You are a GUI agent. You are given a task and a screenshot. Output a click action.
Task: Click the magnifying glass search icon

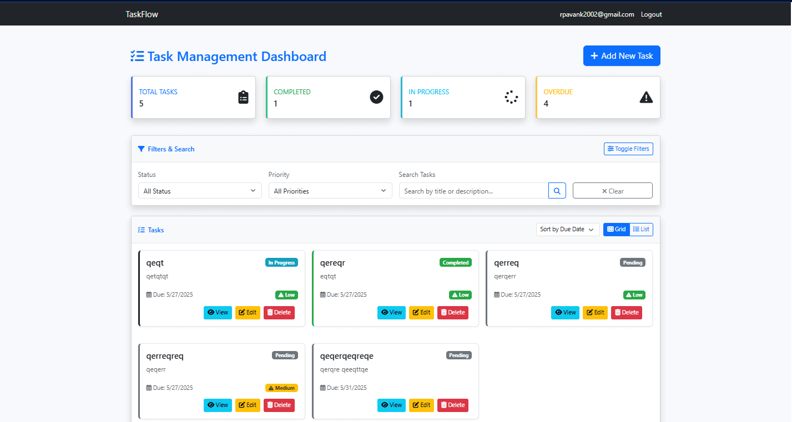(x=557, y=190)
